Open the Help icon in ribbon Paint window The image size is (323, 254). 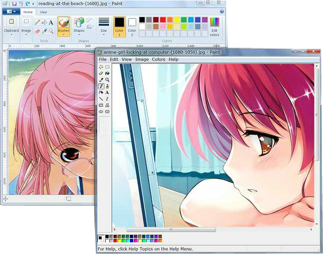point(222,12)
